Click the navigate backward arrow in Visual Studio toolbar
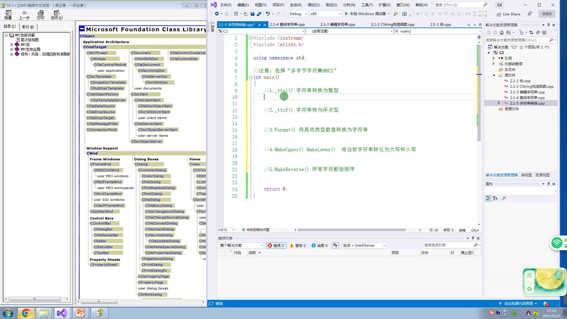Image resolution: width=567 pixels, height=319 pixels. click(x=216, y=14)
